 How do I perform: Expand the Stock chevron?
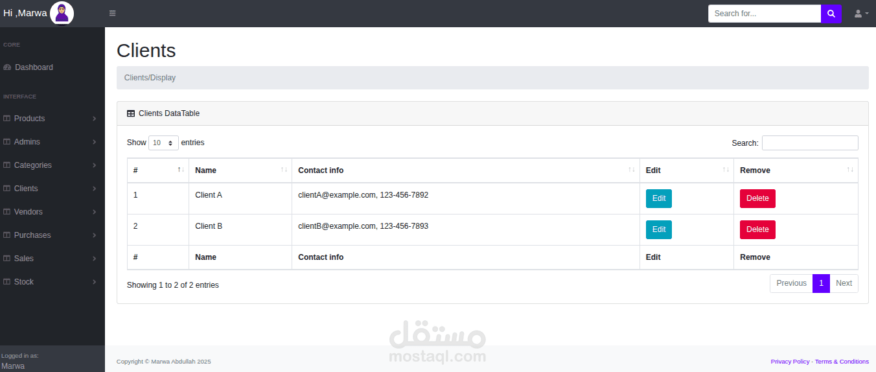coord(95,282)
